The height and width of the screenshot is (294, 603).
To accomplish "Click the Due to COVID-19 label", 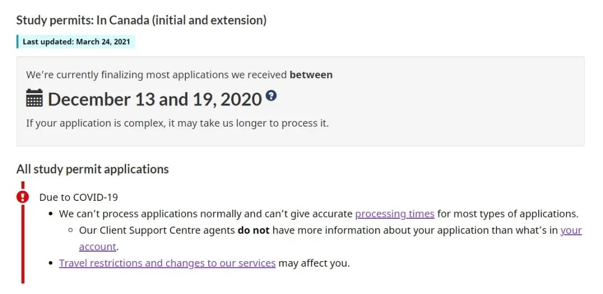I will tap(79, 197).
